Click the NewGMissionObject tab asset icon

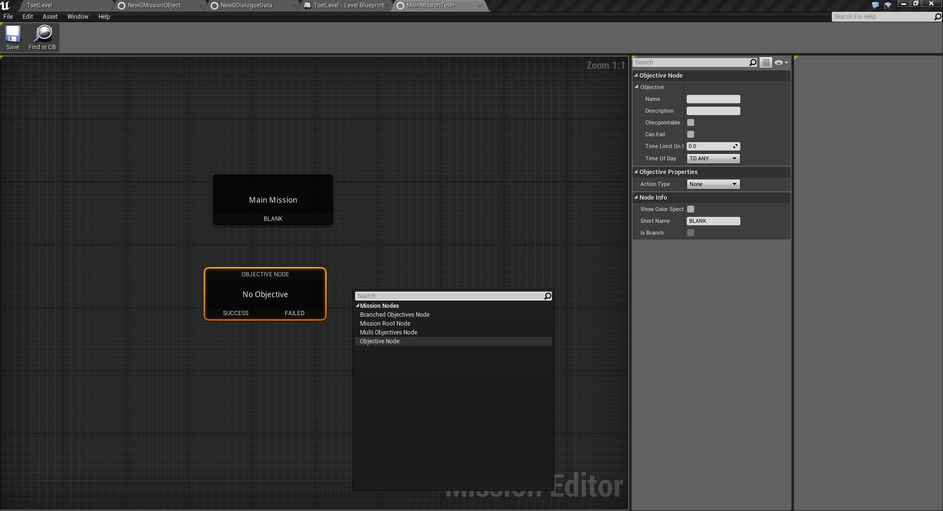pyautogui.click(x=122, y=5)
